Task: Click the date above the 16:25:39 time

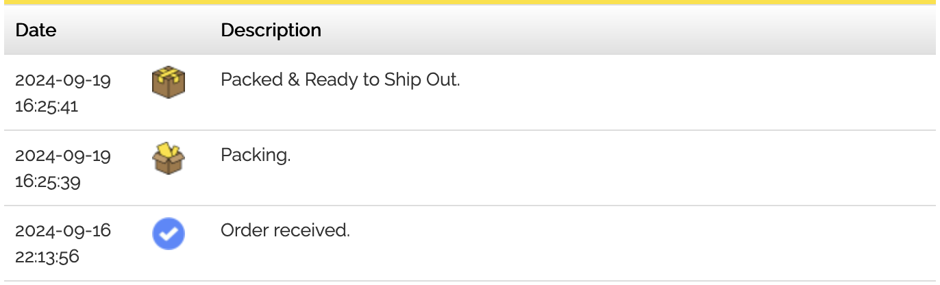Action: coord(63,156)
